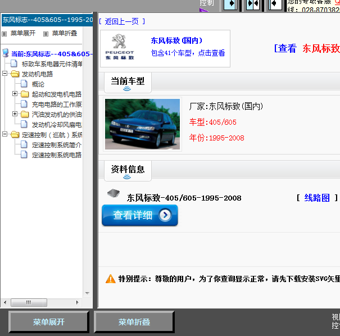This screenshot has width=340, height=336.
Task: Click page icon of 充电电路的工作原理
Action: (24, 104)
